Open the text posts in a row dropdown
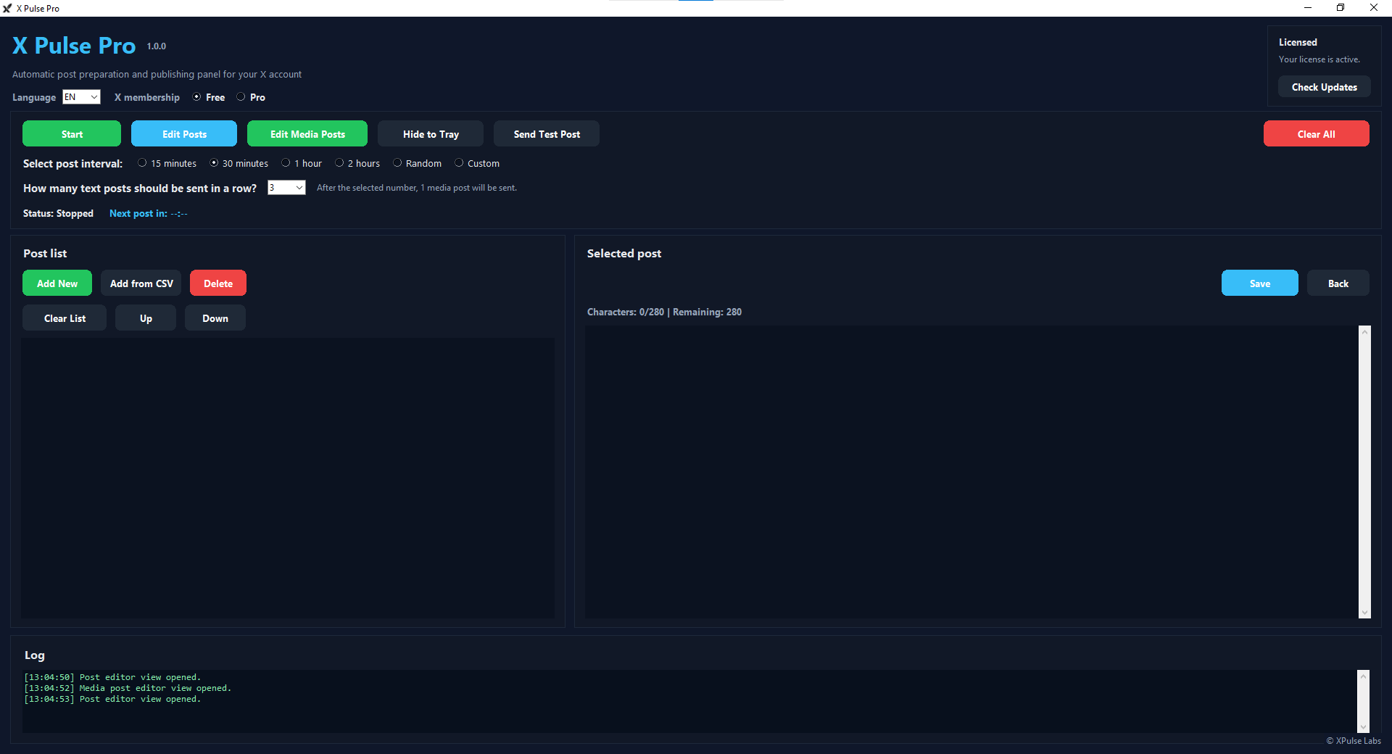 (x=286, y=188)
